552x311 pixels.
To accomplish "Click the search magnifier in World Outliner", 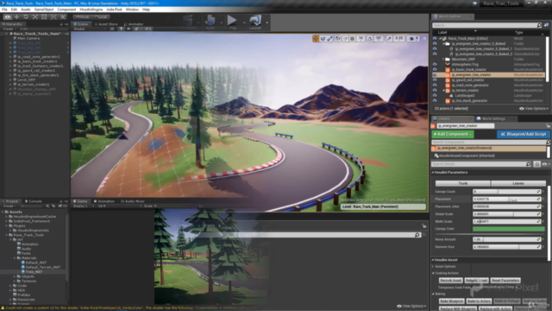I will [x=539, y=25].
